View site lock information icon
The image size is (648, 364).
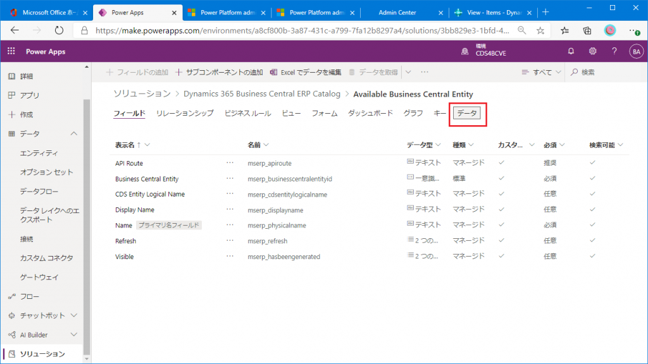coord(84,30)
